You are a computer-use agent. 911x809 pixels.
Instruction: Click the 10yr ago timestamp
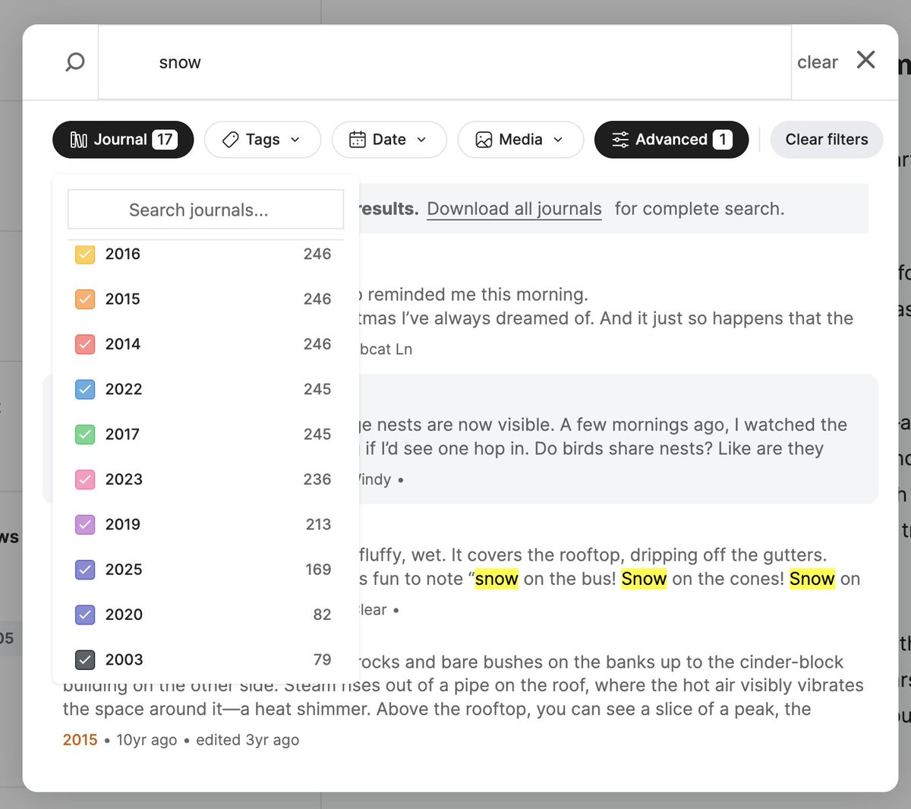[x=147, y=740]
